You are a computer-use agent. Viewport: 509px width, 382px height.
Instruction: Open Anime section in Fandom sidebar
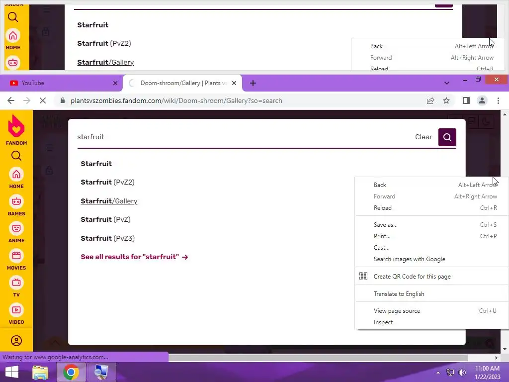click(x=16, y=233)
